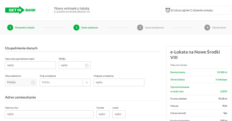The height and width of the screenshot is (121, 232).
Task: Click the Okres lokaty link
Action: (177, 80)
